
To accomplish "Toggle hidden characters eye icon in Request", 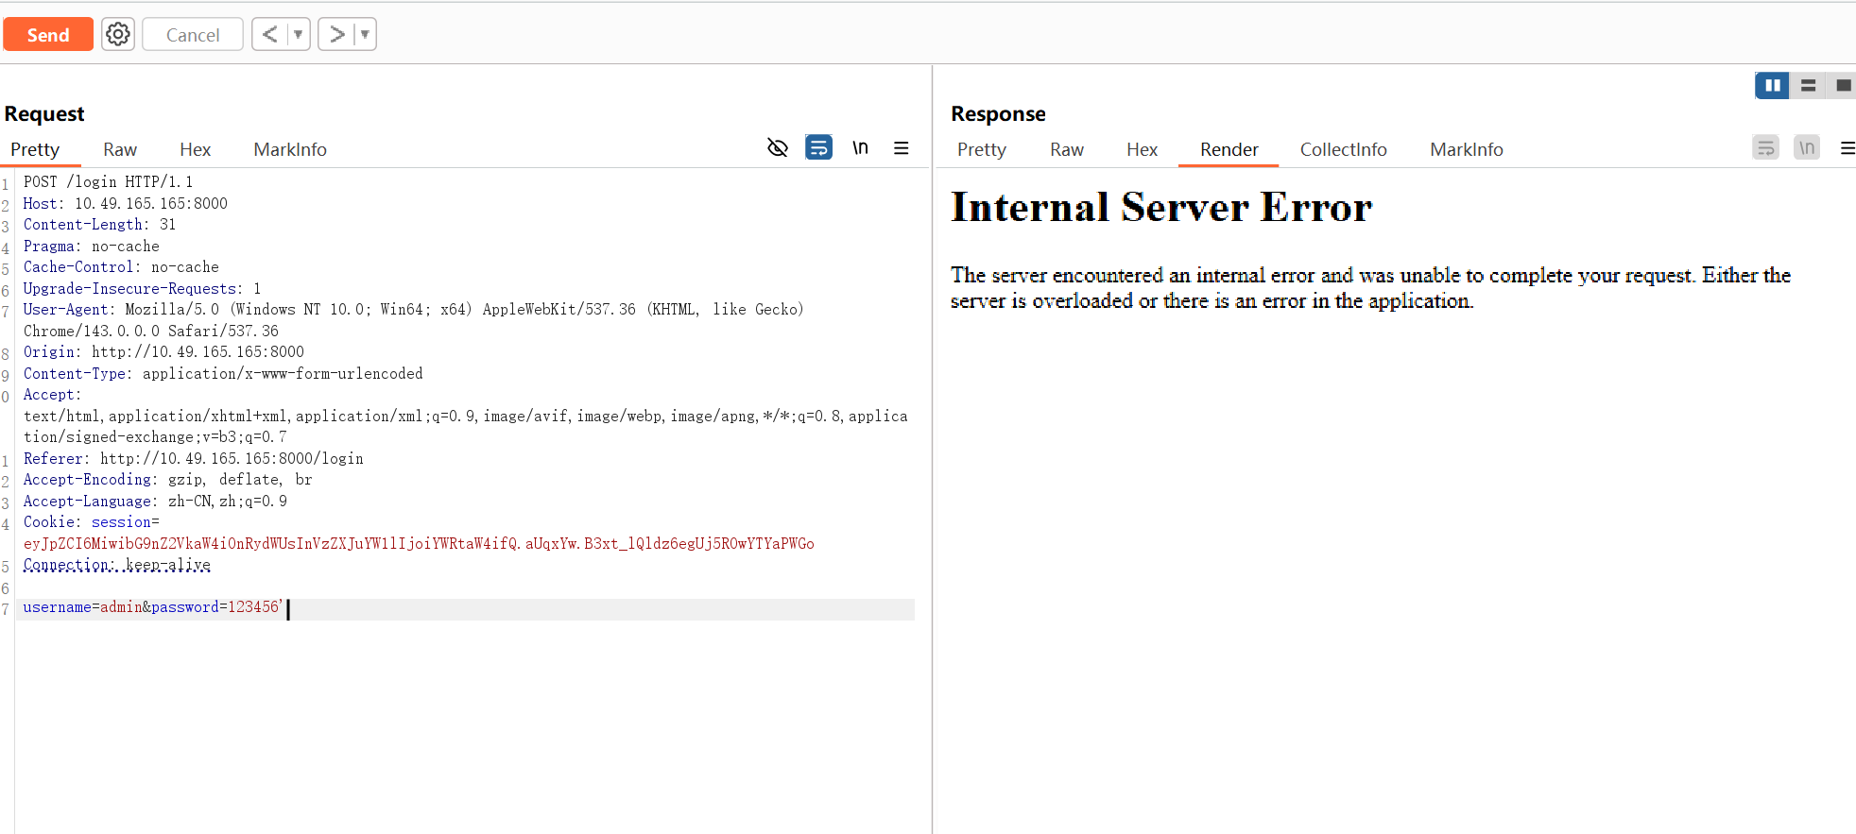I will pyautogui.click(x=777, y=148).
